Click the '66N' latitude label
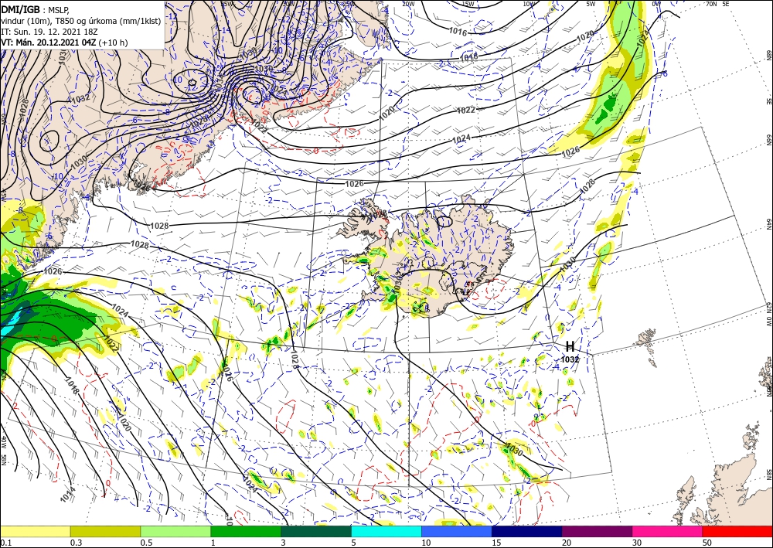 point(769,140)
